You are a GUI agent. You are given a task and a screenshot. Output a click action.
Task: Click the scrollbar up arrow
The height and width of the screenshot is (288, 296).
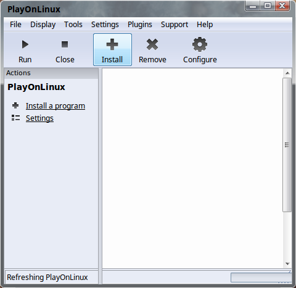tap(287, 73)
